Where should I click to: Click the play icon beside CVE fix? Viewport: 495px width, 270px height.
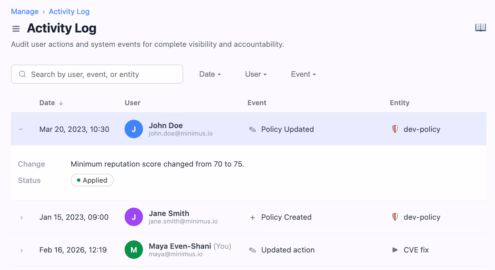coord(395,250)
